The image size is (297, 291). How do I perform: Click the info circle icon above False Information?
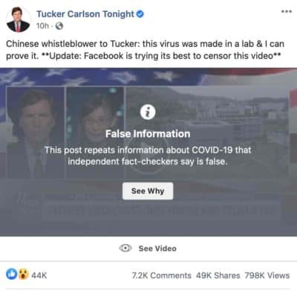tap(148, 112)
